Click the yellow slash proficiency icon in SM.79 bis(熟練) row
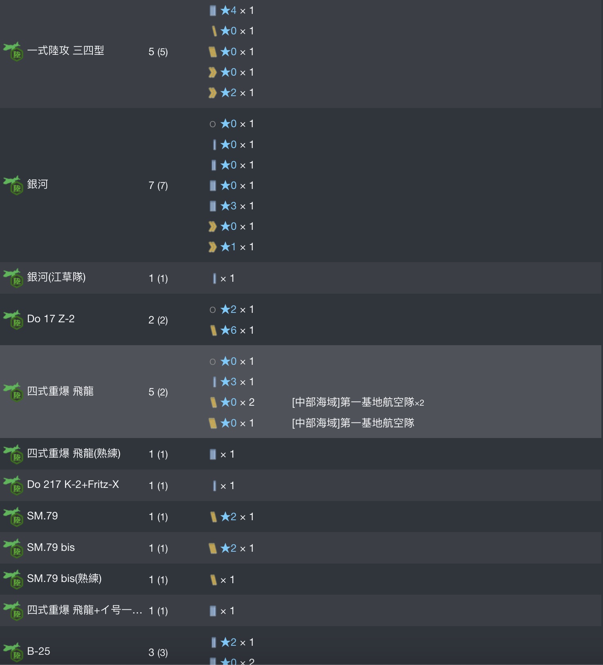The image size is (603, 665). (x=213, y=580)
